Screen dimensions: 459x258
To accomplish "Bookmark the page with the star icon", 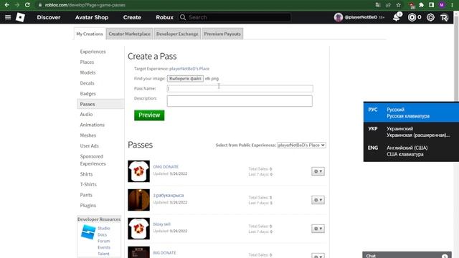I will tap(399, 5).
